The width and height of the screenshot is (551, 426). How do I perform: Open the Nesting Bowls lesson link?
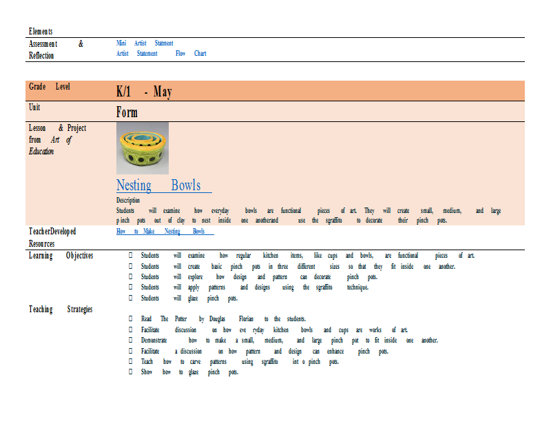[x=164, y=185]
